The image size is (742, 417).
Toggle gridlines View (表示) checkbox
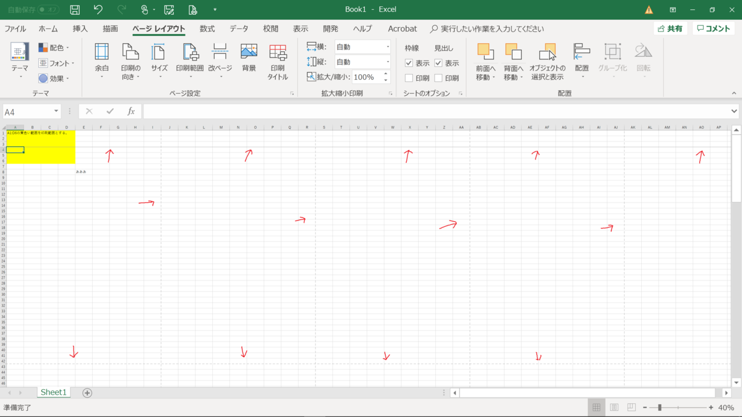(x=409, y=63)
